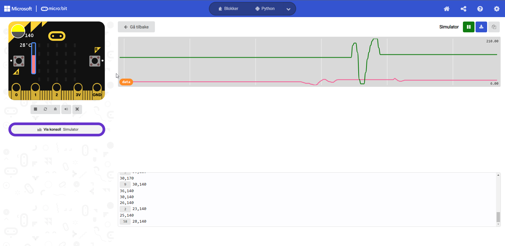The width and height of the screenshot is (505, 246).
Task: Stop the simulator with the square button
Action: [x=36, y=109]
